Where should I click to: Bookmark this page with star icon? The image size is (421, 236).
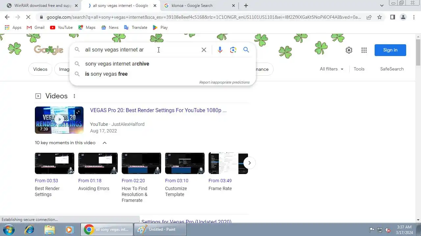point(380,17)
